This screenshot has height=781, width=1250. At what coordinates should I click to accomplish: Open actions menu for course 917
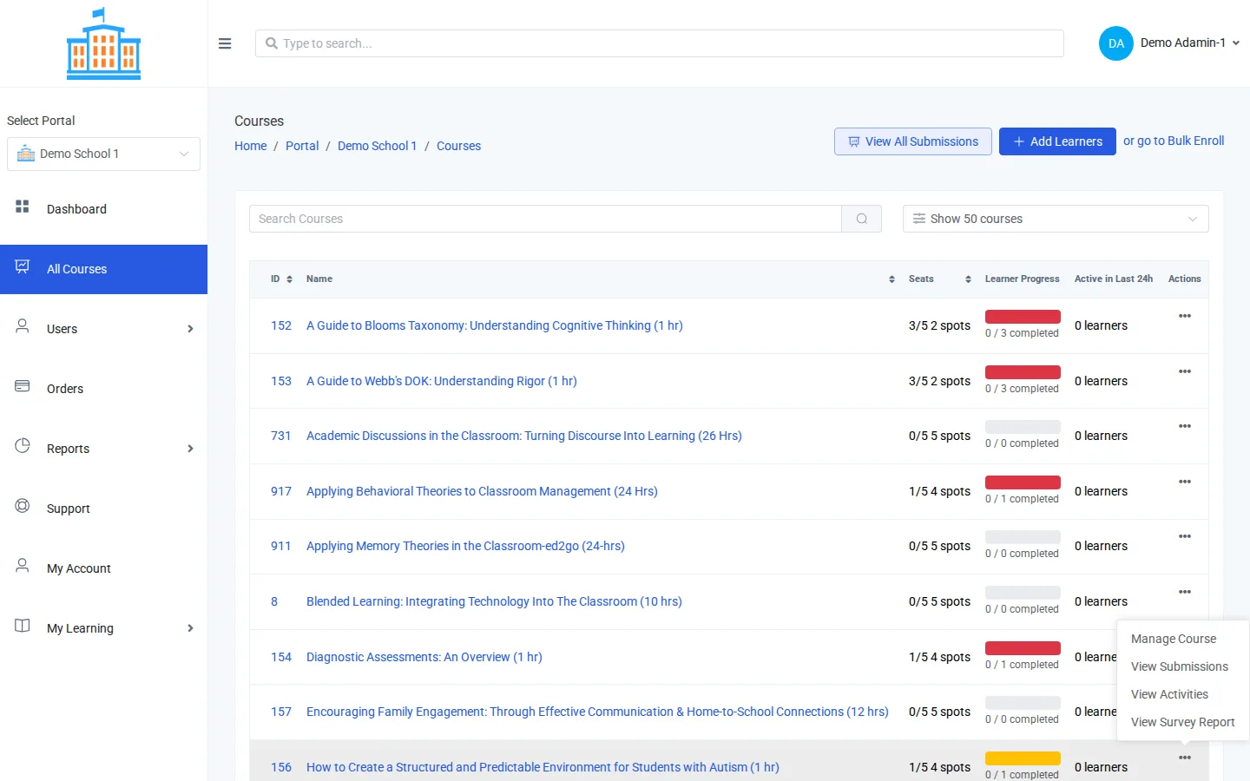point(1185,482)
